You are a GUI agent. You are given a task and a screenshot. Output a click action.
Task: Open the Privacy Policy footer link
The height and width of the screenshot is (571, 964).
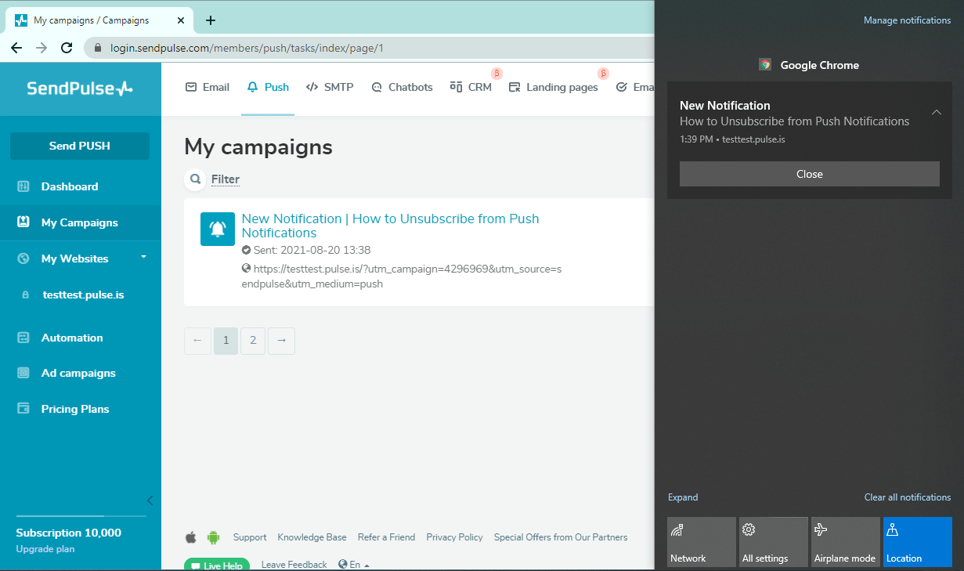tap(454, 537)
